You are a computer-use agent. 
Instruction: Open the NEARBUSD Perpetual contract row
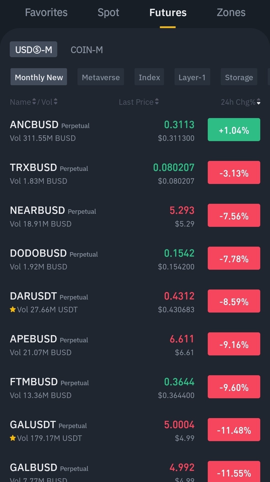(x=100, y=216)
